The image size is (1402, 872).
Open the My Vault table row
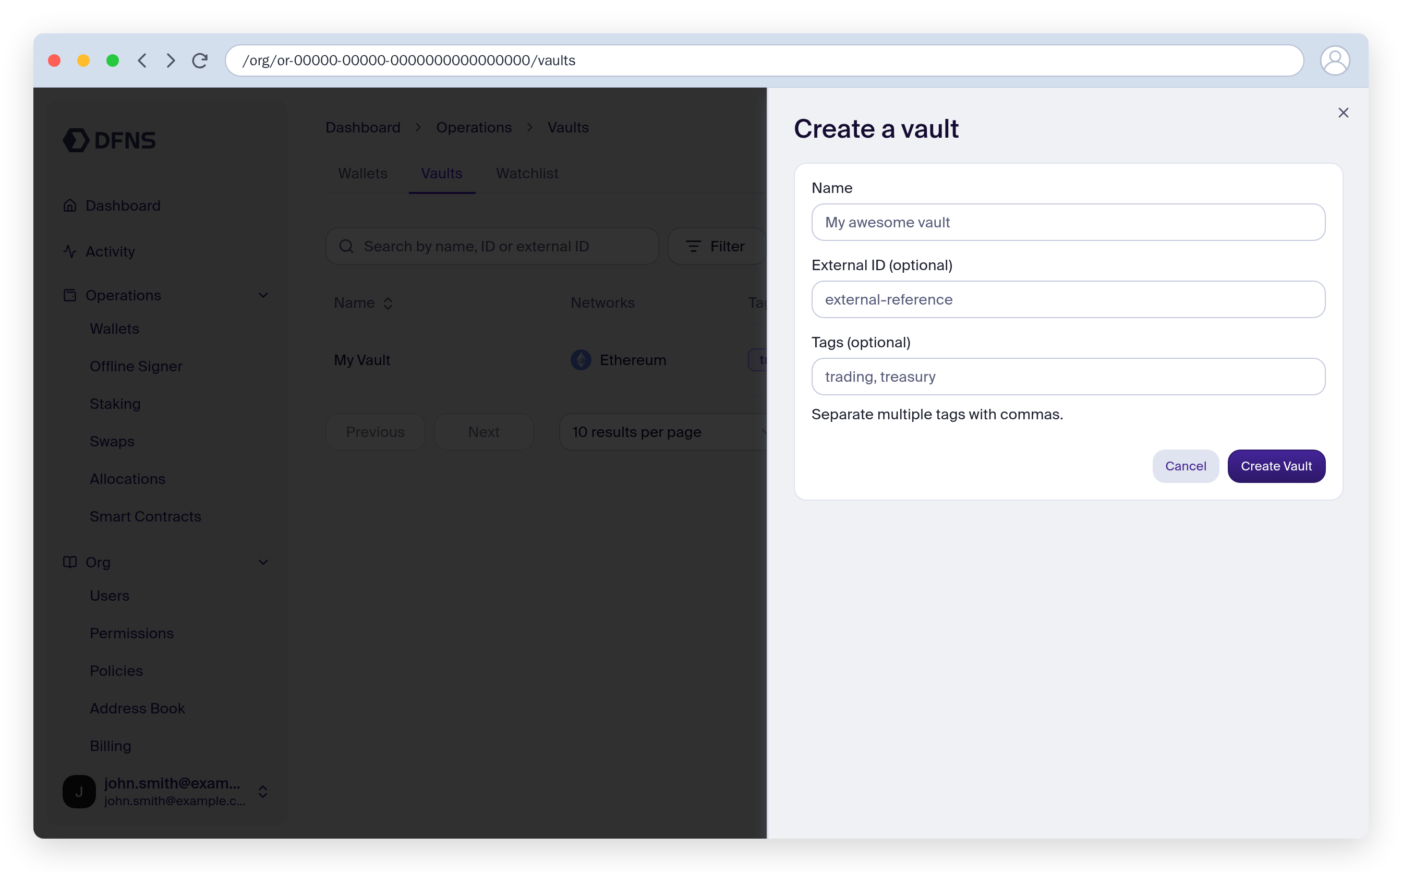tap(547, 360)
